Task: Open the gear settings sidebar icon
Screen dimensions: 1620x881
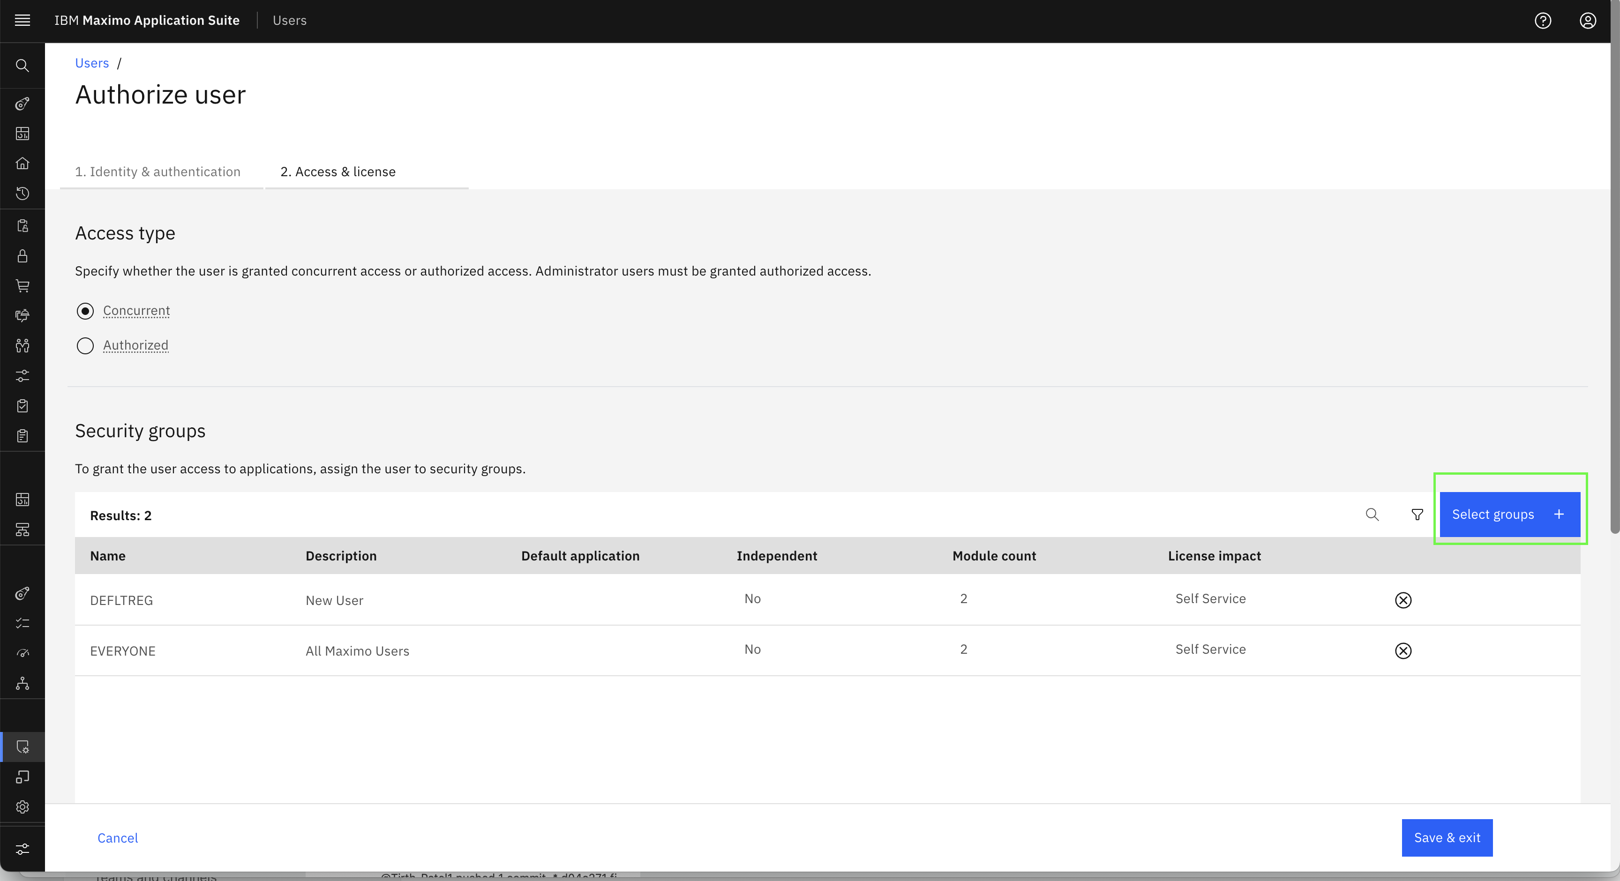Action: [22, 807]
